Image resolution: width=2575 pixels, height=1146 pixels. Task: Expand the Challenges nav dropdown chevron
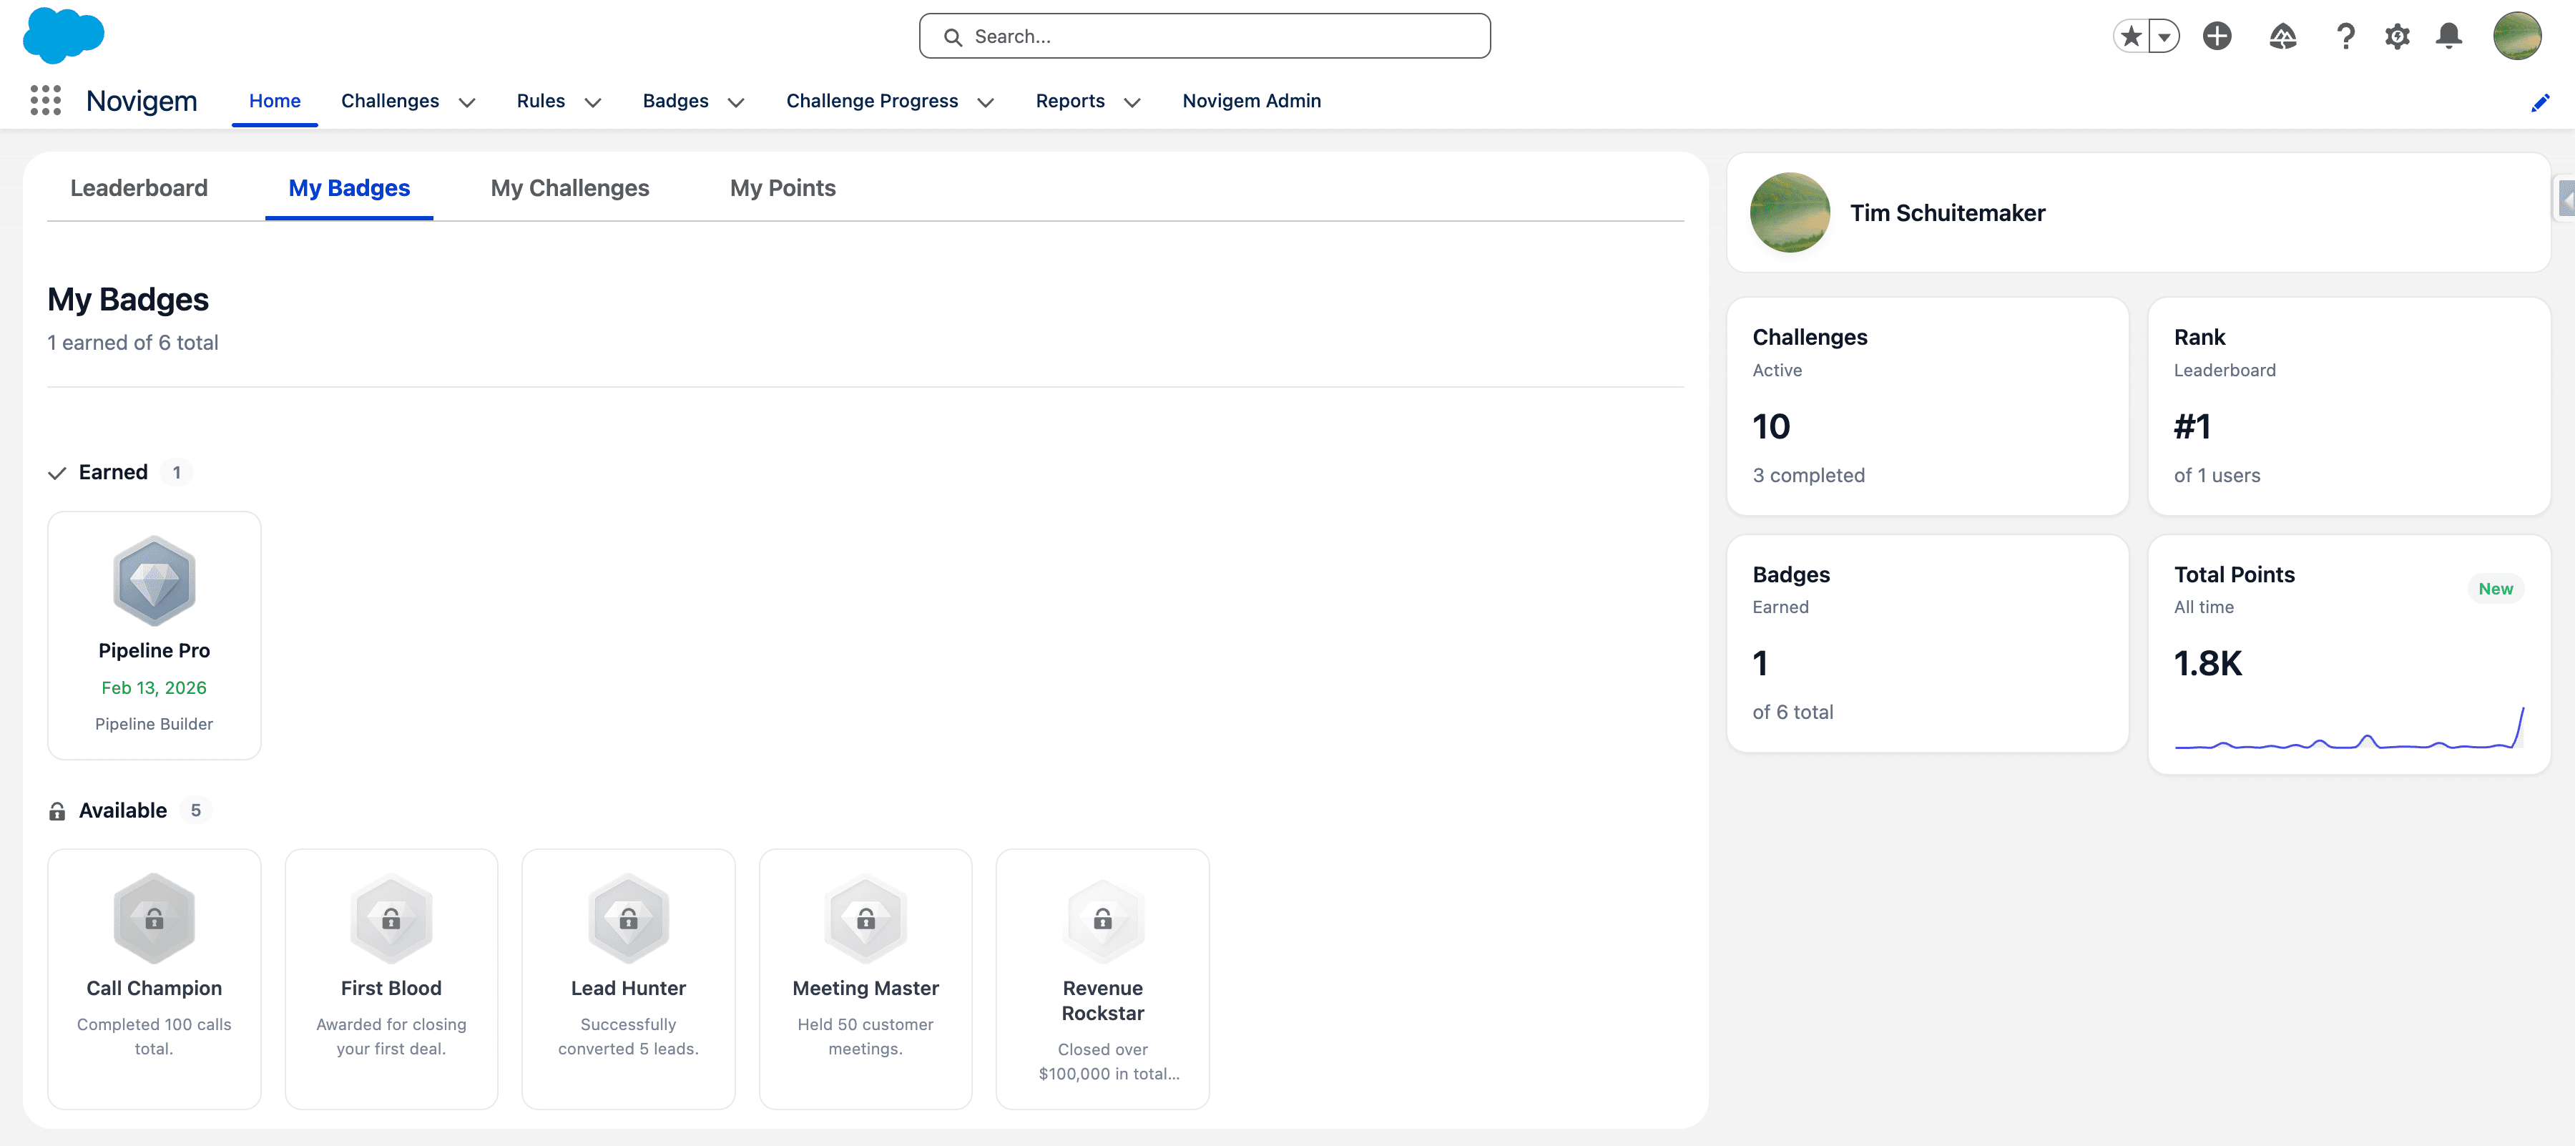467,102
